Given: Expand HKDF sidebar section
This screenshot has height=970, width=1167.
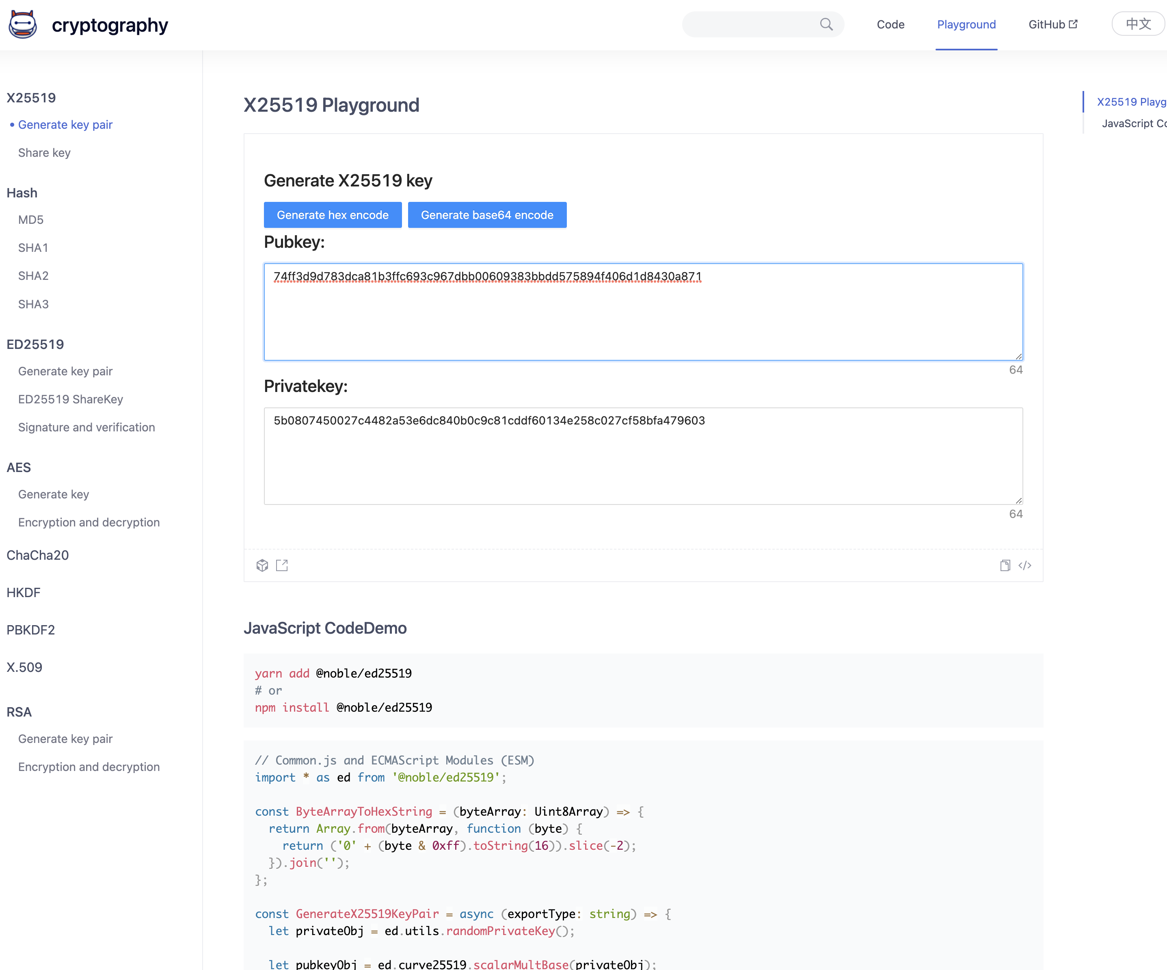Looking at the screenshot, I should click(23, 593).
